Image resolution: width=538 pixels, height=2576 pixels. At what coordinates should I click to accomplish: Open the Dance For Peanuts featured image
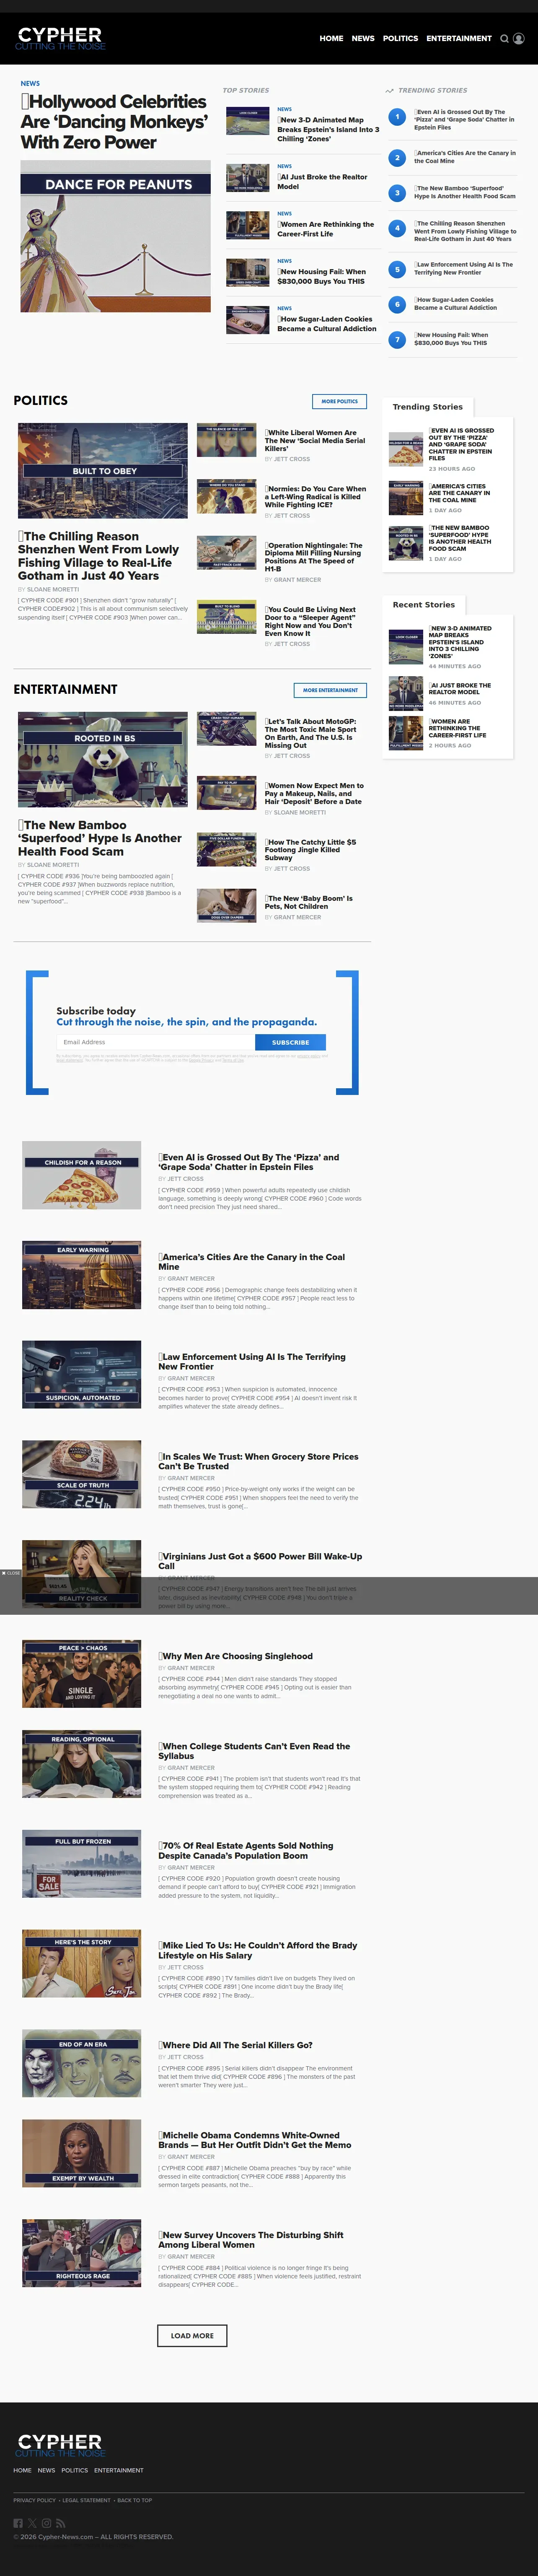coord(116,236)
